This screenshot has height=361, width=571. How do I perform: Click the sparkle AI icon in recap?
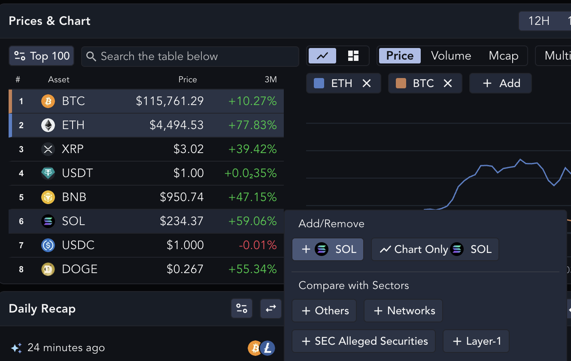tap(16, 348)
